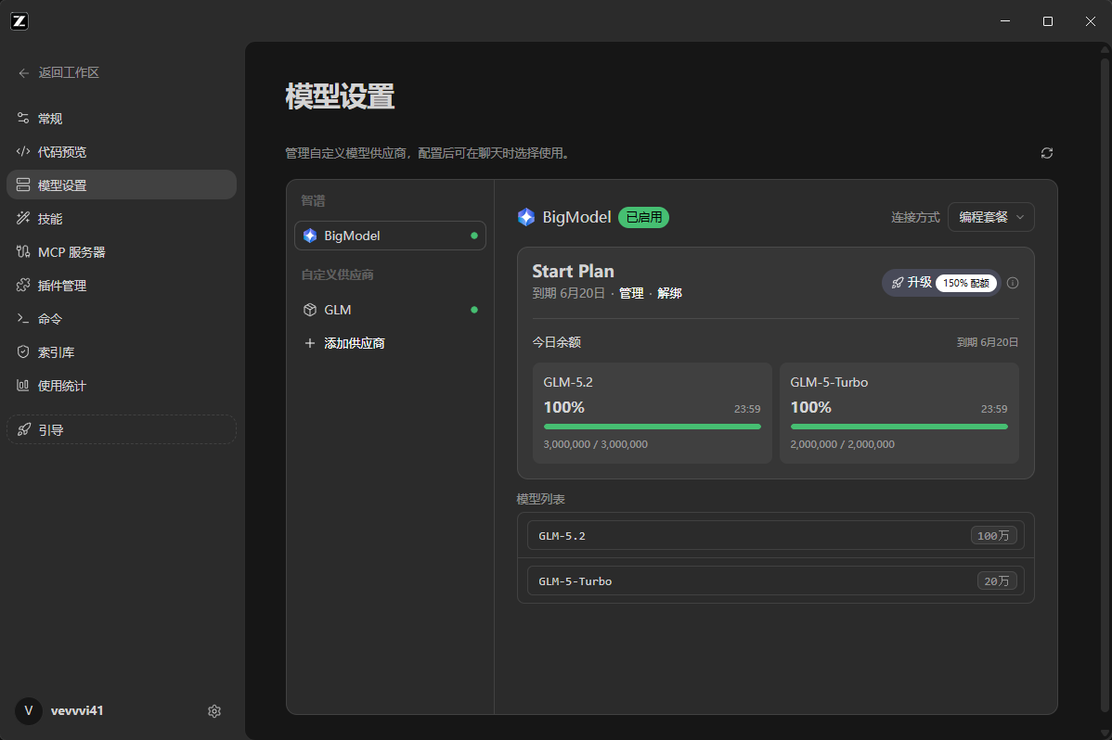Click 添加供应商 add provider
The image size is (1112, 740).
click(x=390, y=343)
